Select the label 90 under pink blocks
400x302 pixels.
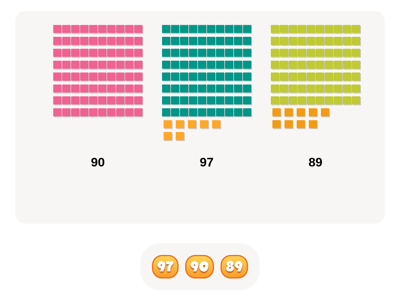pos(98,163)
